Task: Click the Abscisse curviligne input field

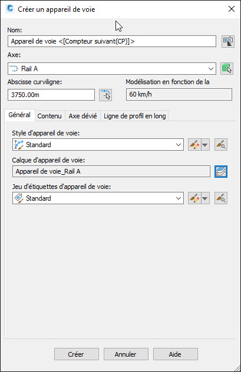Action: tap(51, 95)
